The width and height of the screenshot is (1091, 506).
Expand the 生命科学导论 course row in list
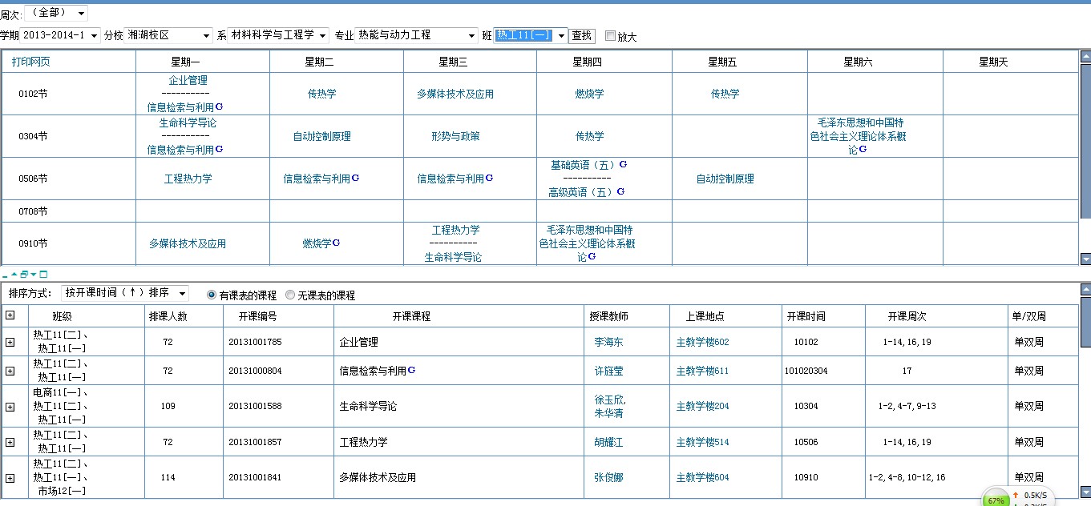10,407
